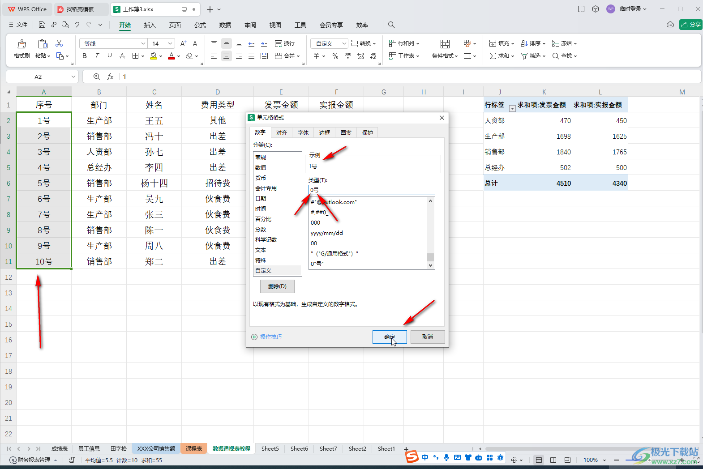Screen dimensions: 703x469
Task: Click the Save icon in quick access bar
Action: (42, 25)
